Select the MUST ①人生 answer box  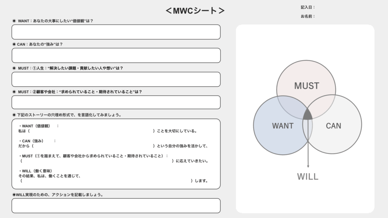116,79
